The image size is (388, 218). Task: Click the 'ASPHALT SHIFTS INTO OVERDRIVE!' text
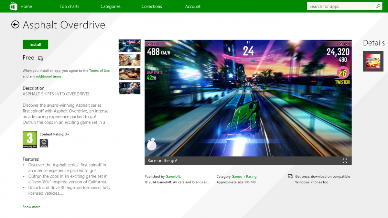[56, 94]
